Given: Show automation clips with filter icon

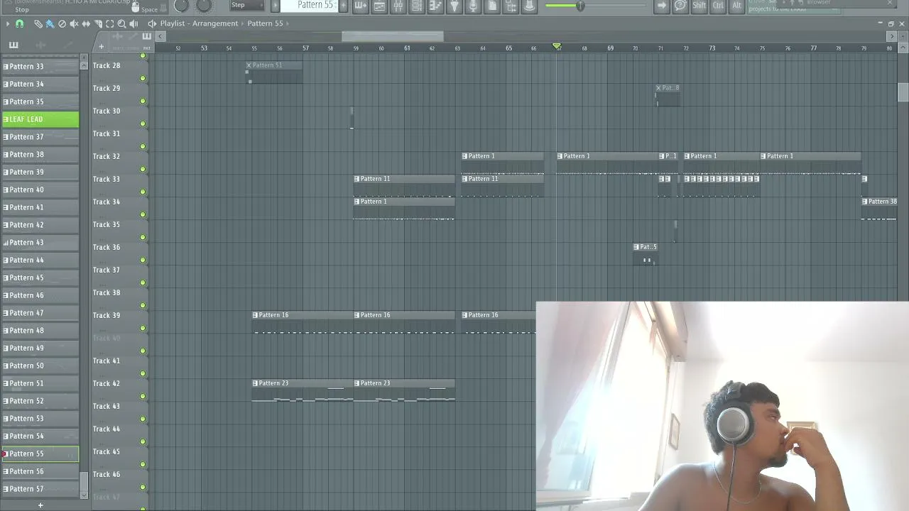Looking at the screenshot, I should (67, 45).
